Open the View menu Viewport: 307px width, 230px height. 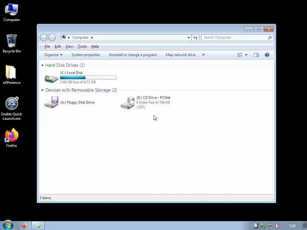coord(69,46)
